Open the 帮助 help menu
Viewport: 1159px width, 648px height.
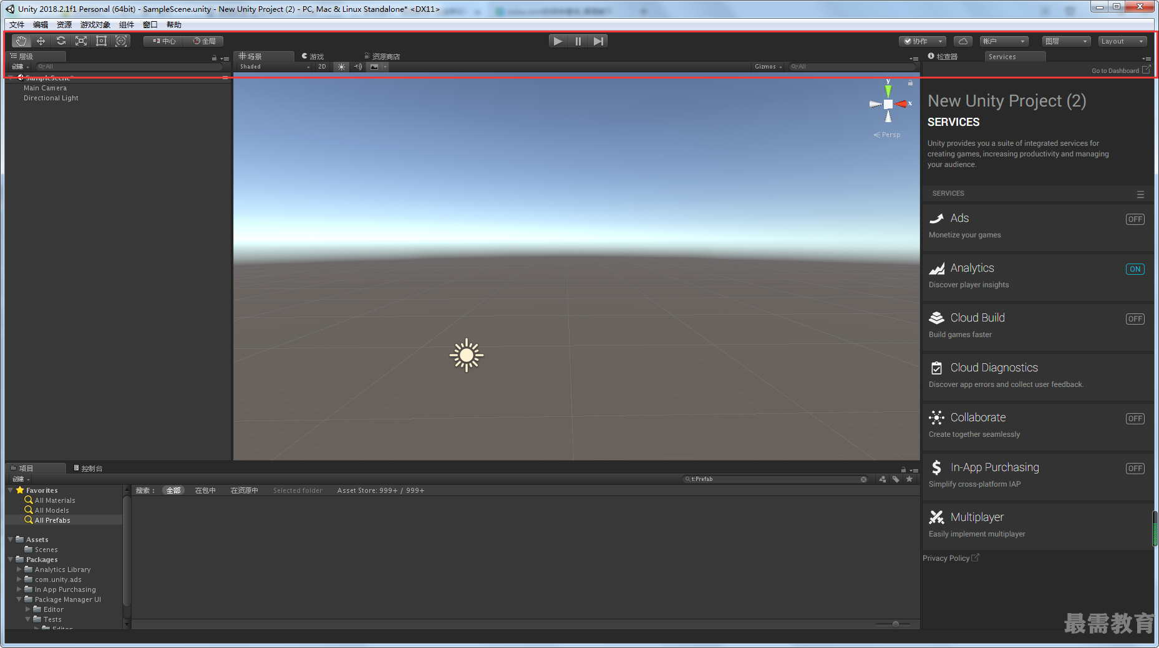(174, 25)
